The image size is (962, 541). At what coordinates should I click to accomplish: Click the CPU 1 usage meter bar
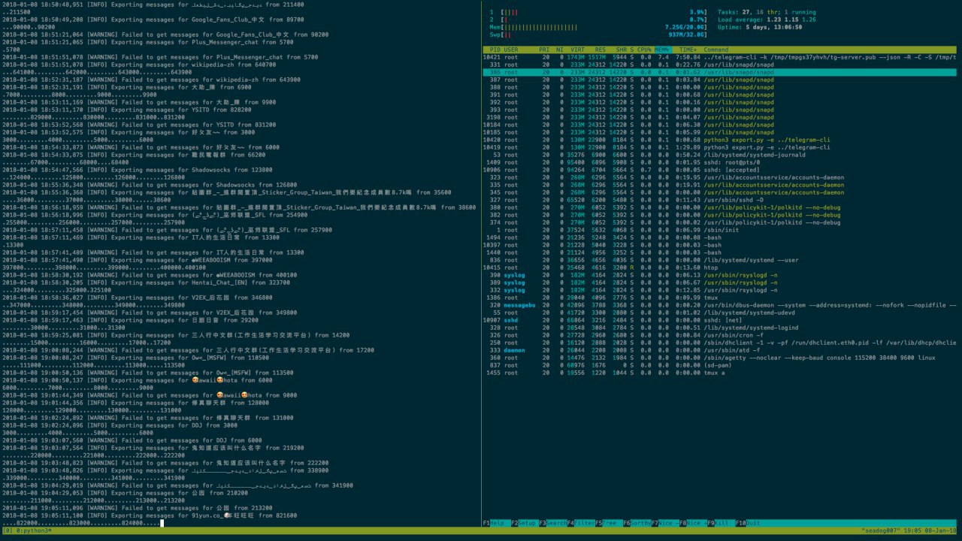tap(599, 12)
